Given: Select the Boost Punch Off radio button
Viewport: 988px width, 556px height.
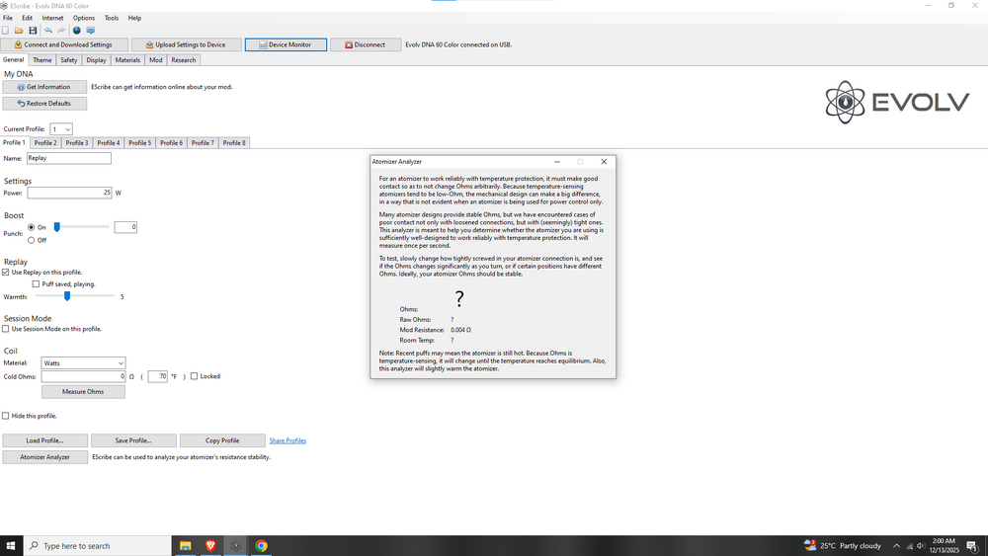Looking at the screenshot, I should [x=32, y=240].
